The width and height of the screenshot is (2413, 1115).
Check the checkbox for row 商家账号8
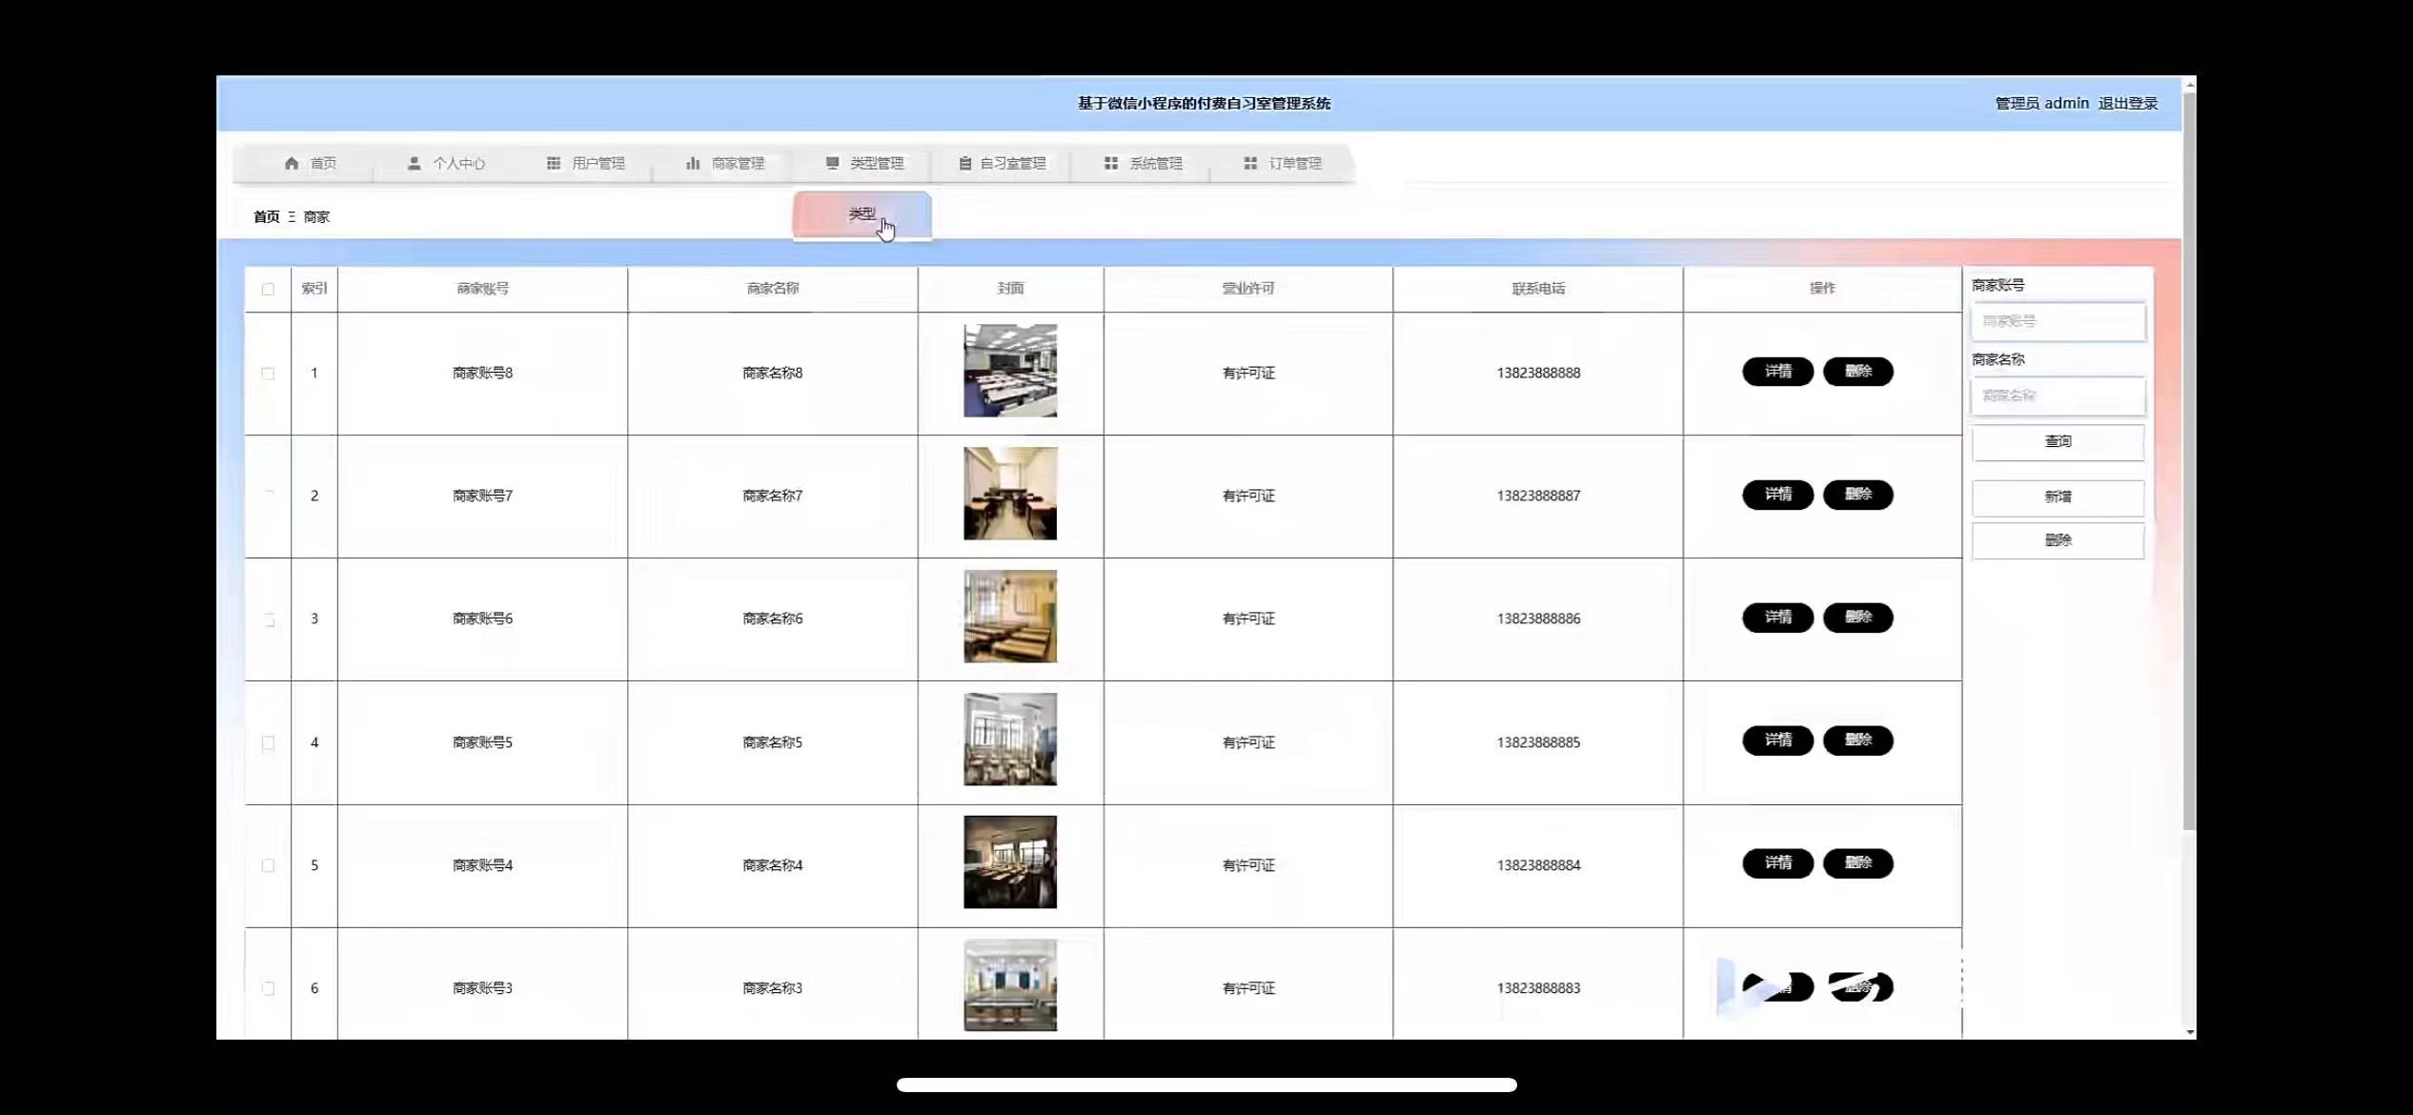point(268,374)
